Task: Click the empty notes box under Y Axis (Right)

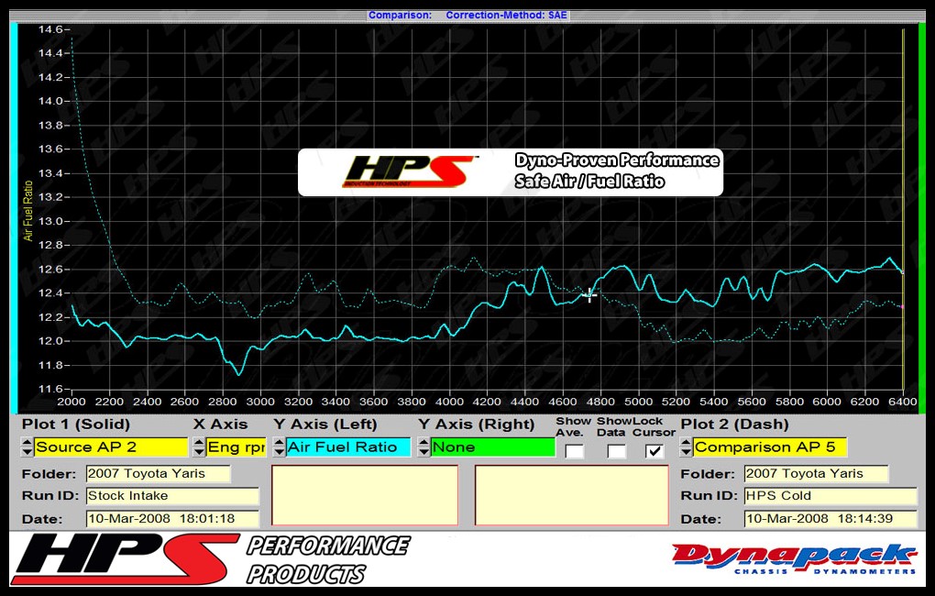Action: coord(572,495)
